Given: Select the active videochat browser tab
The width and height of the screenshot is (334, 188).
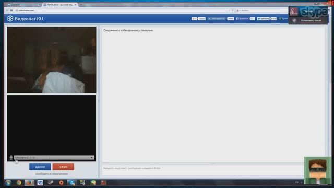Looking at the screenshot, I should [59, 5].
